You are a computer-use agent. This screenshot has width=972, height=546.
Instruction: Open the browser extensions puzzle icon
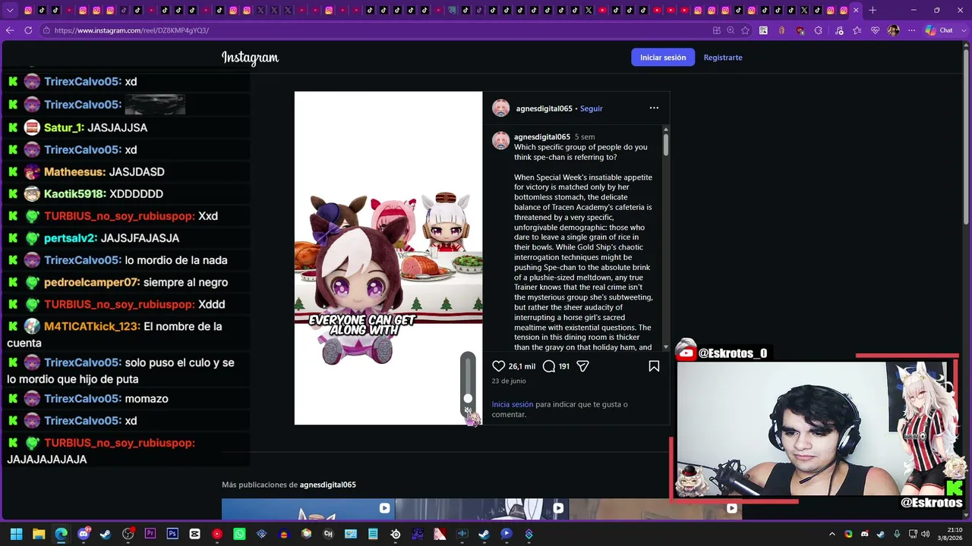point(818,30)
